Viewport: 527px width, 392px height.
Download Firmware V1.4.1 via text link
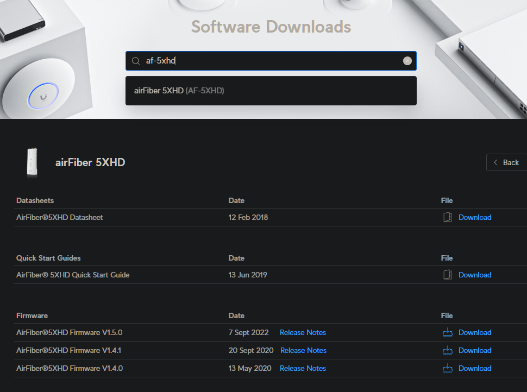point(475,350)
